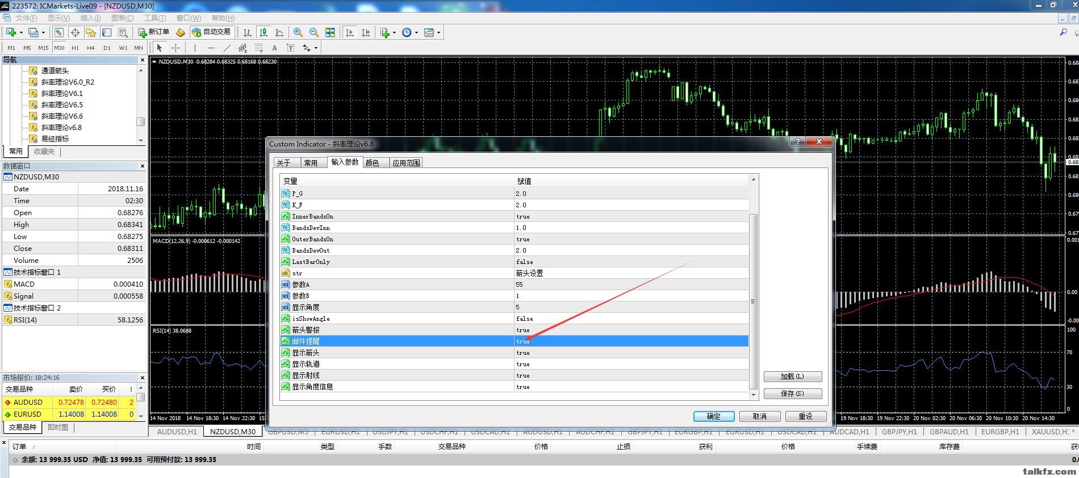Viewport: 1079px width, 478px height.
Task: Switch chart to line chart icon
Action: point(279,32)
